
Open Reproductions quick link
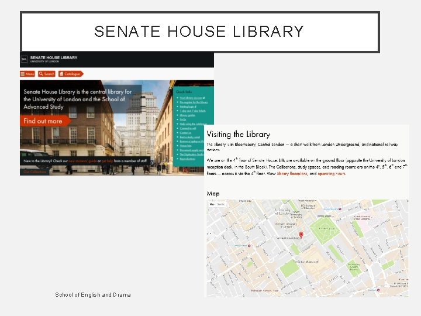point(188,159)
